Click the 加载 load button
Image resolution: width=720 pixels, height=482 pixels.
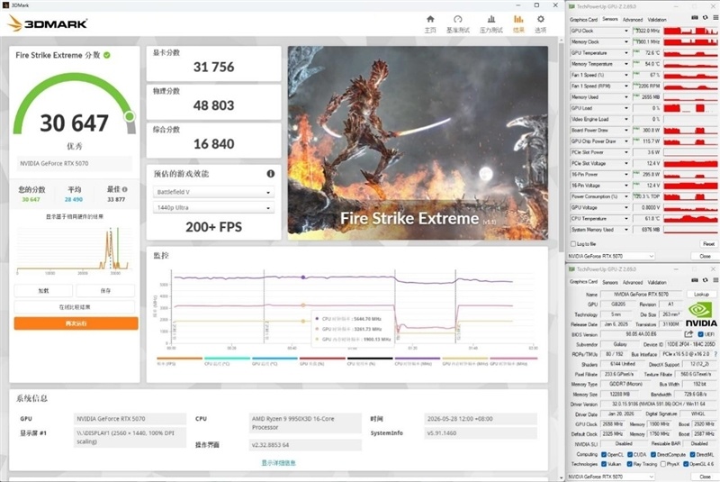tap(43, 291)
